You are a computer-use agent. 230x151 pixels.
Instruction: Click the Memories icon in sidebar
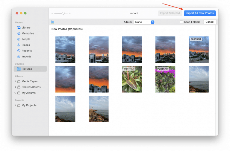tap(19, 33)
